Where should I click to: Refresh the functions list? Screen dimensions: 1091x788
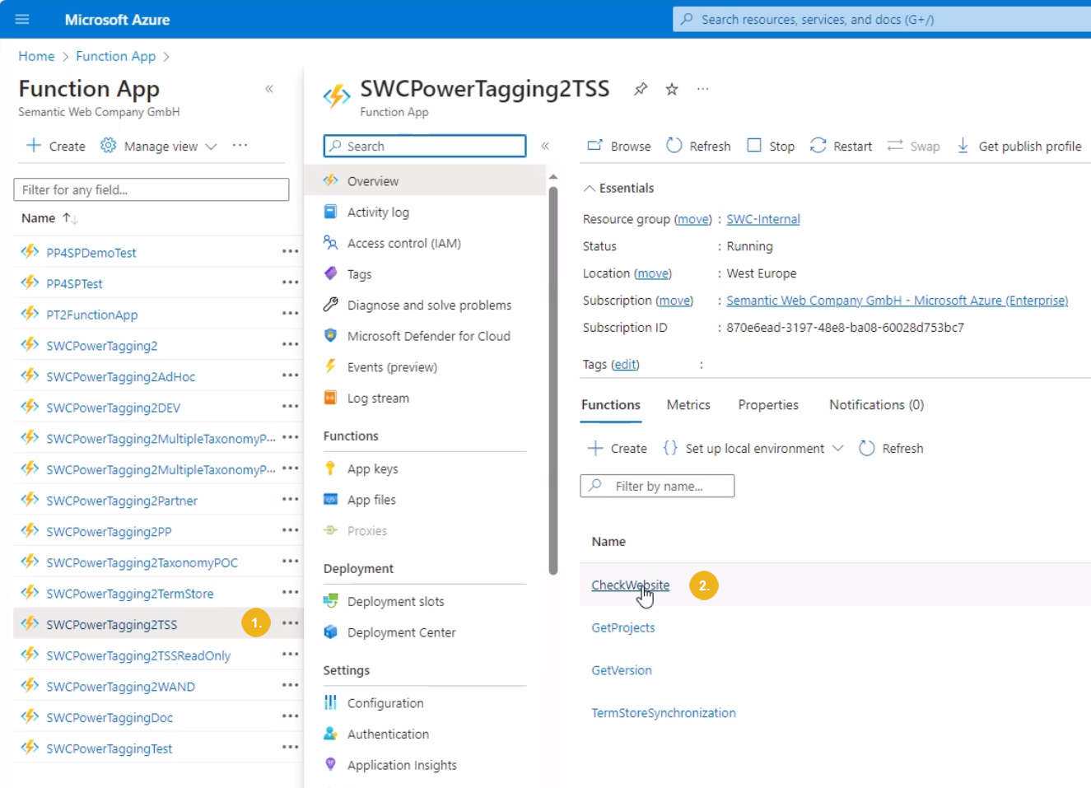pos(891,448)
